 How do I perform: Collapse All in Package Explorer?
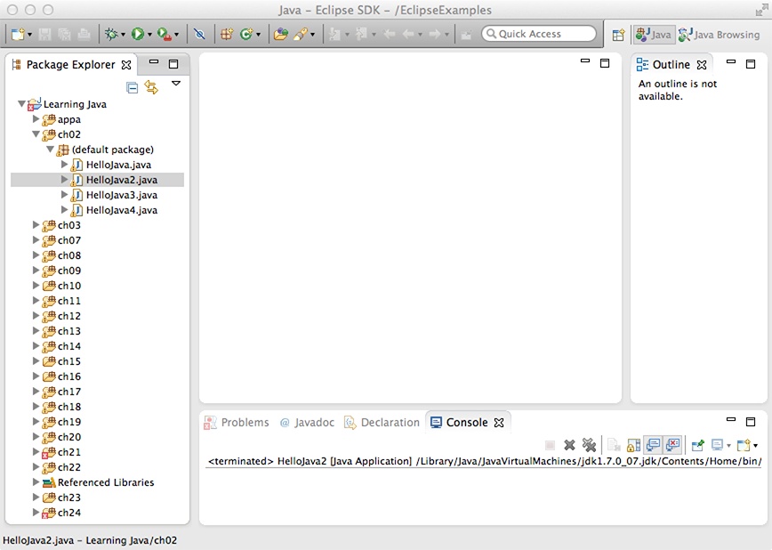(x=132, y=88)
